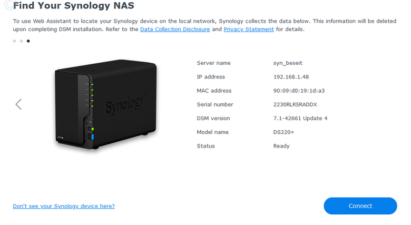Click the blue USB port on the NAS
This screenshot has height=225, width=411.
point(92,138)
